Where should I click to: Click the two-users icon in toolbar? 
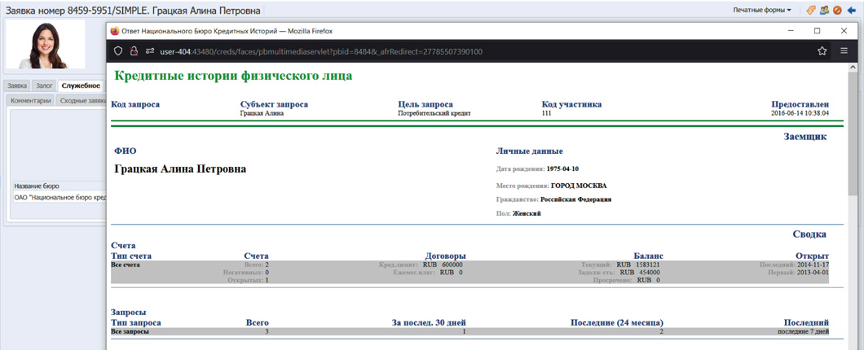824,11
